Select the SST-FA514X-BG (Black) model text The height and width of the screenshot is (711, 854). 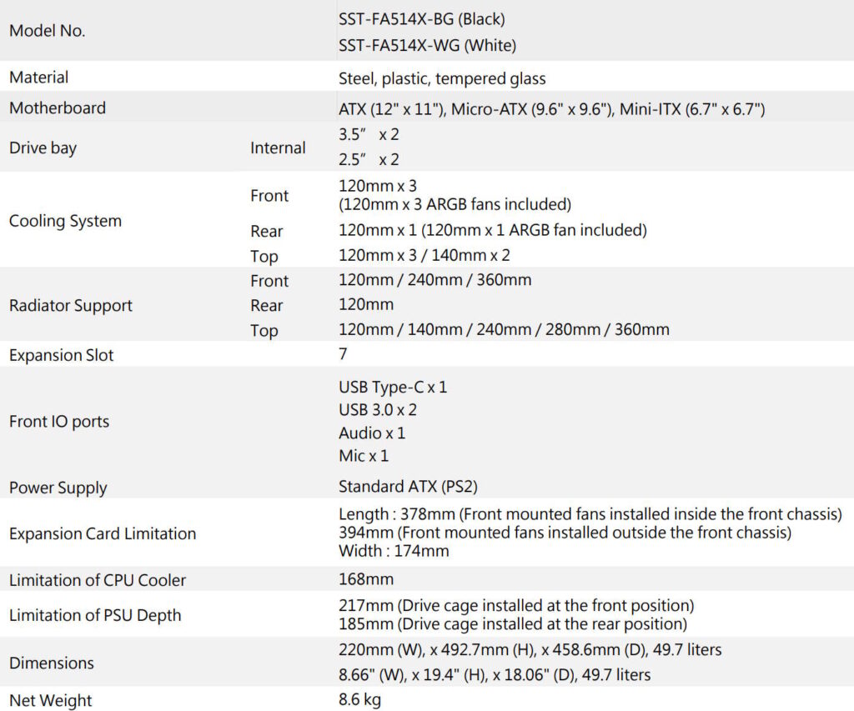coord(422,18)
